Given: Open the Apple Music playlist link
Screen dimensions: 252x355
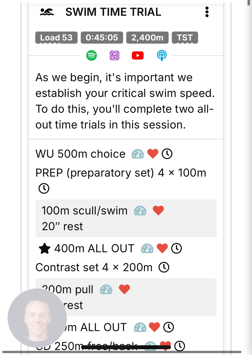Looking at the screenshot, I should click(114, 55).
